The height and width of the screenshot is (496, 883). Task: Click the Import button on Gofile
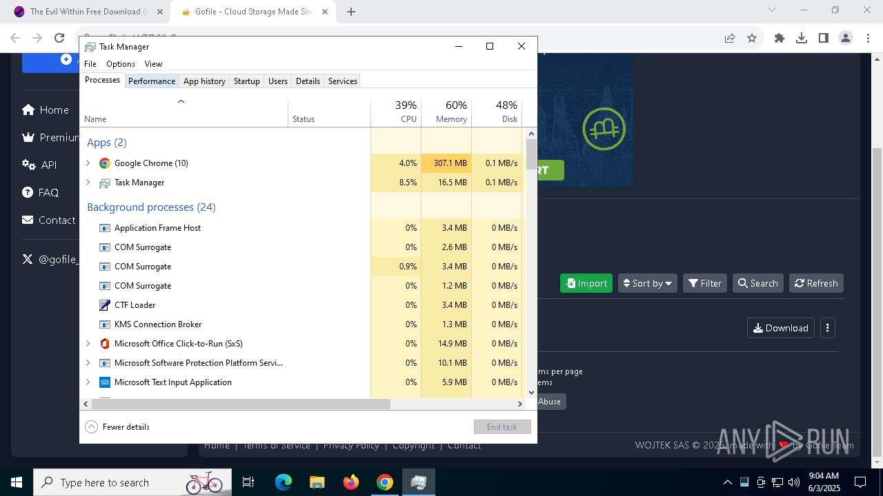586,283
